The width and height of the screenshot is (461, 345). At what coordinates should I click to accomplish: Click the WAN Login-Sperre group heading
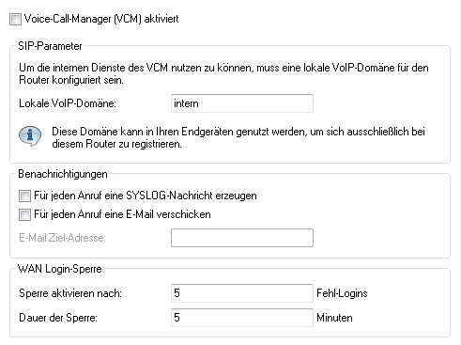(60, 269)
